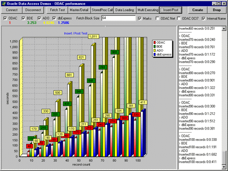The image size is (228, 171).
Task: Click the 381 chart mark label
Action: click(131, 106)
